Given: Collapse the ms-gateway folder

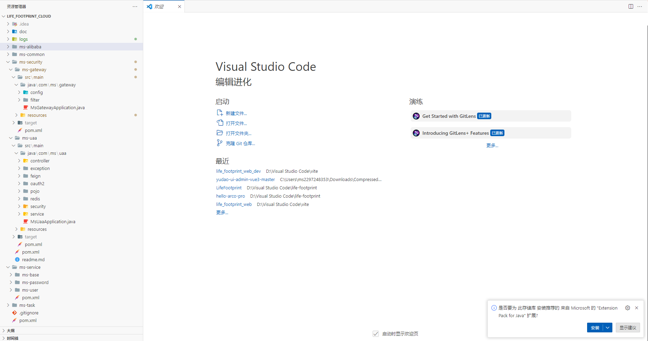Looking at the screenshot, I should [11, 69].
